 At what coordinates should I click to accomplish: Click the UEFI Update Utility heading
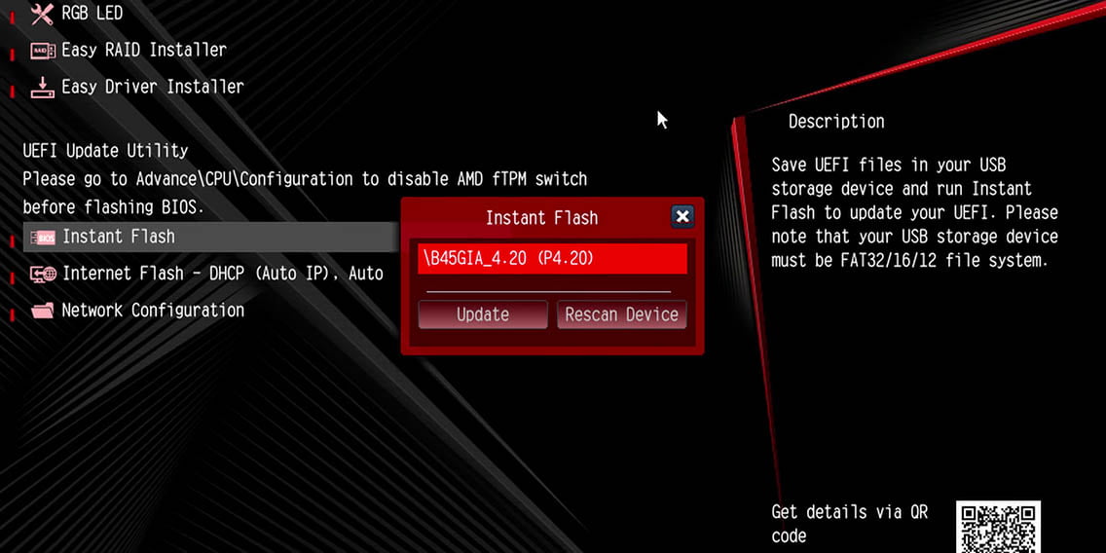pyautogui.click(x=105, y=151)
